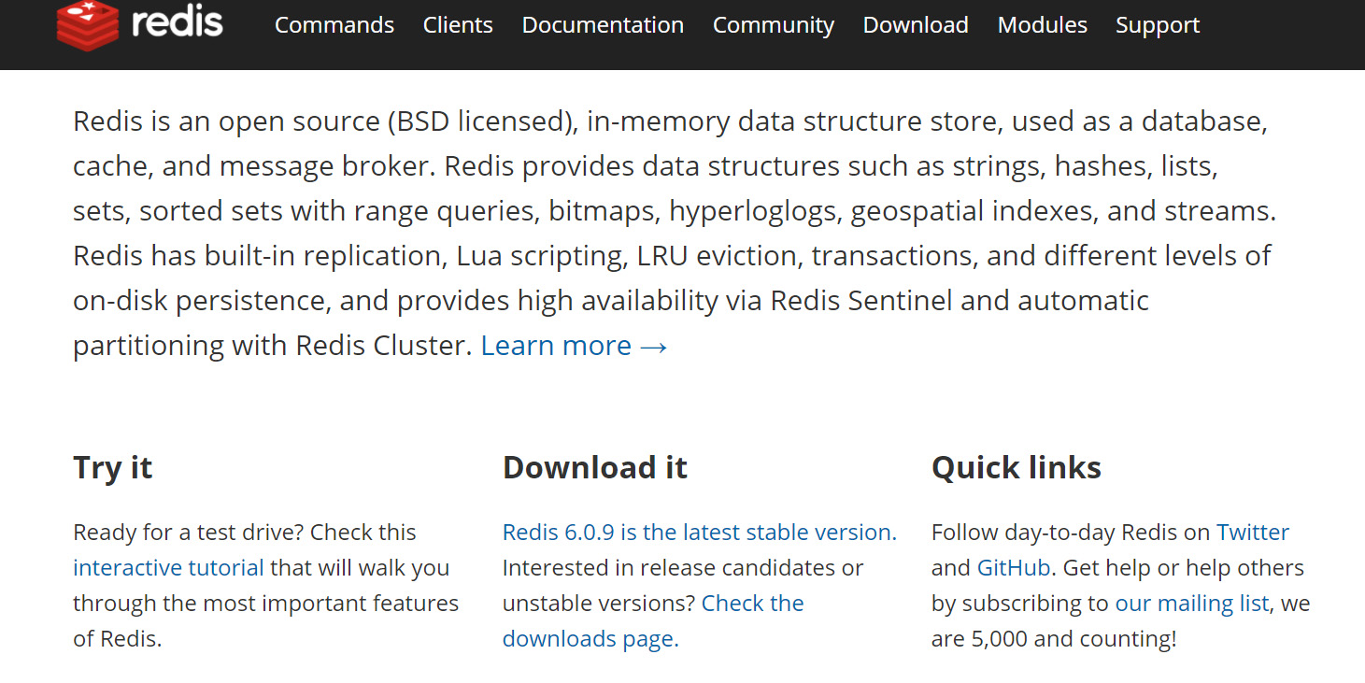Open the our mailing list link
The width and height of the screenshot is (1365, 683).
(x=1192, y=604)
